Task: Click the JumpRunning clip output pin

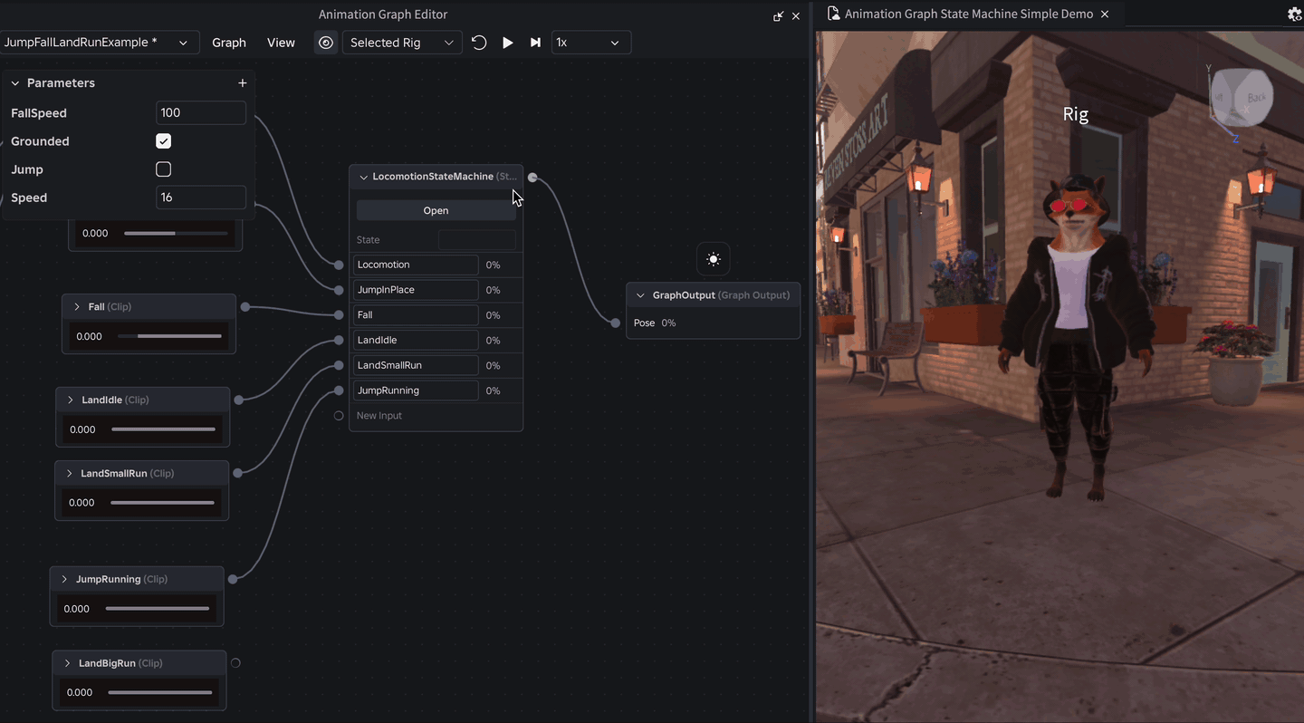Action: click(233, 579)
